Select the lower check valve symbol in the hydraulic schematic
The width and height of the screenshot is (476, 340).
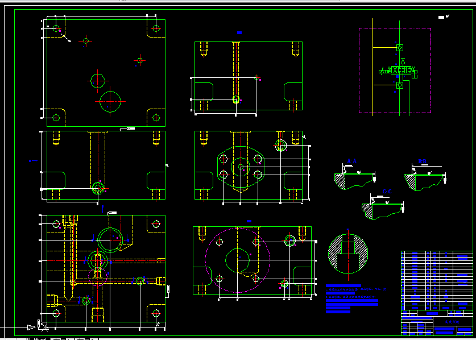(399, 85)
